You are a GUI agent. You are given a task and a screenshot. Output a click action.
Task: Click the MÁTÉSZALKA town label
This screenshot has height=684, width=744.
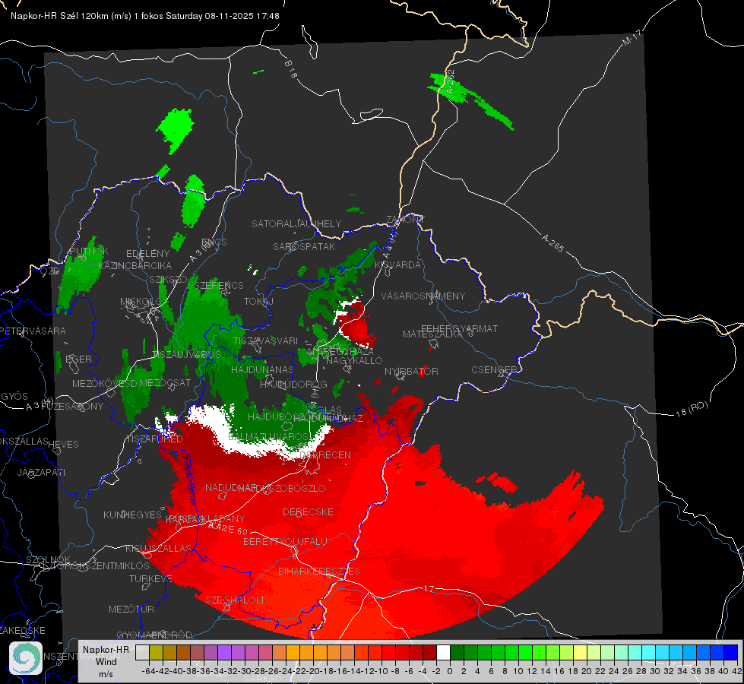[x=432, y=334]
